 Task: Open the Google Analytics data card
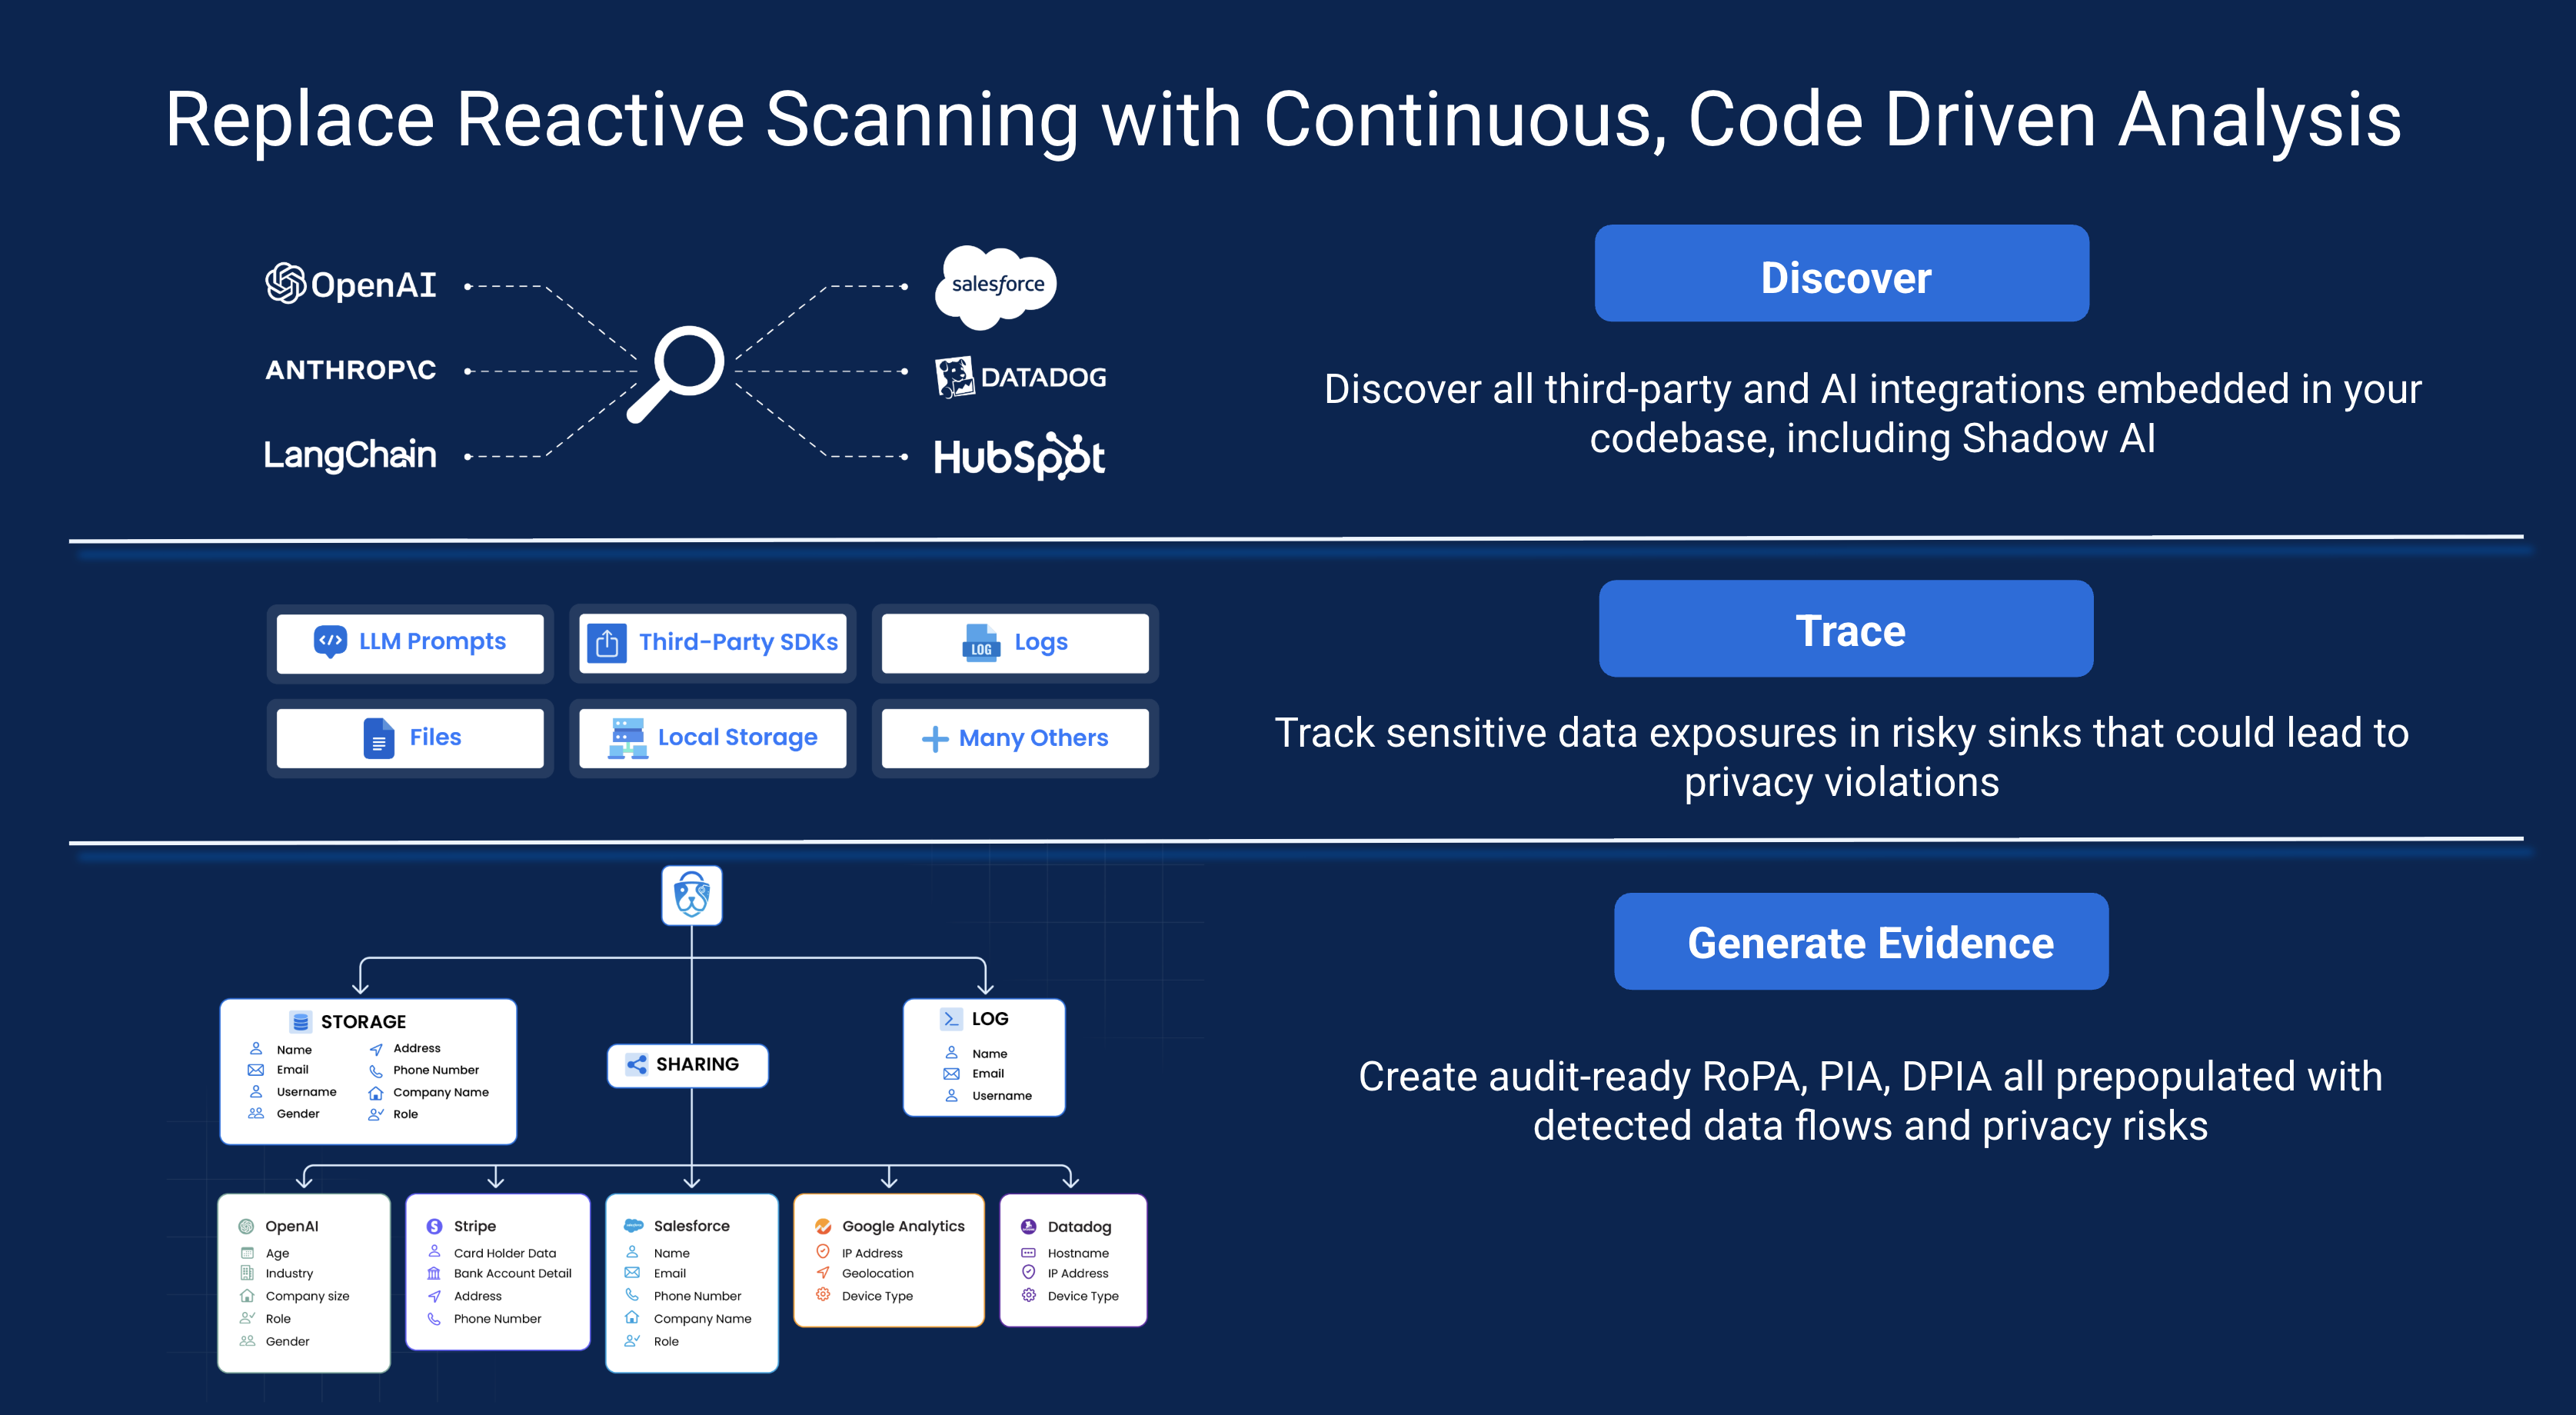click(888, 1260)
